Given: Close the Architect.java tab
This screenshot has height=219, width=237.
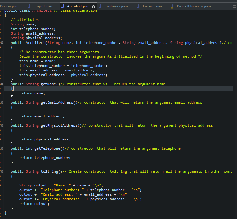Looking at the screenshot, I should tap(93, 6).
